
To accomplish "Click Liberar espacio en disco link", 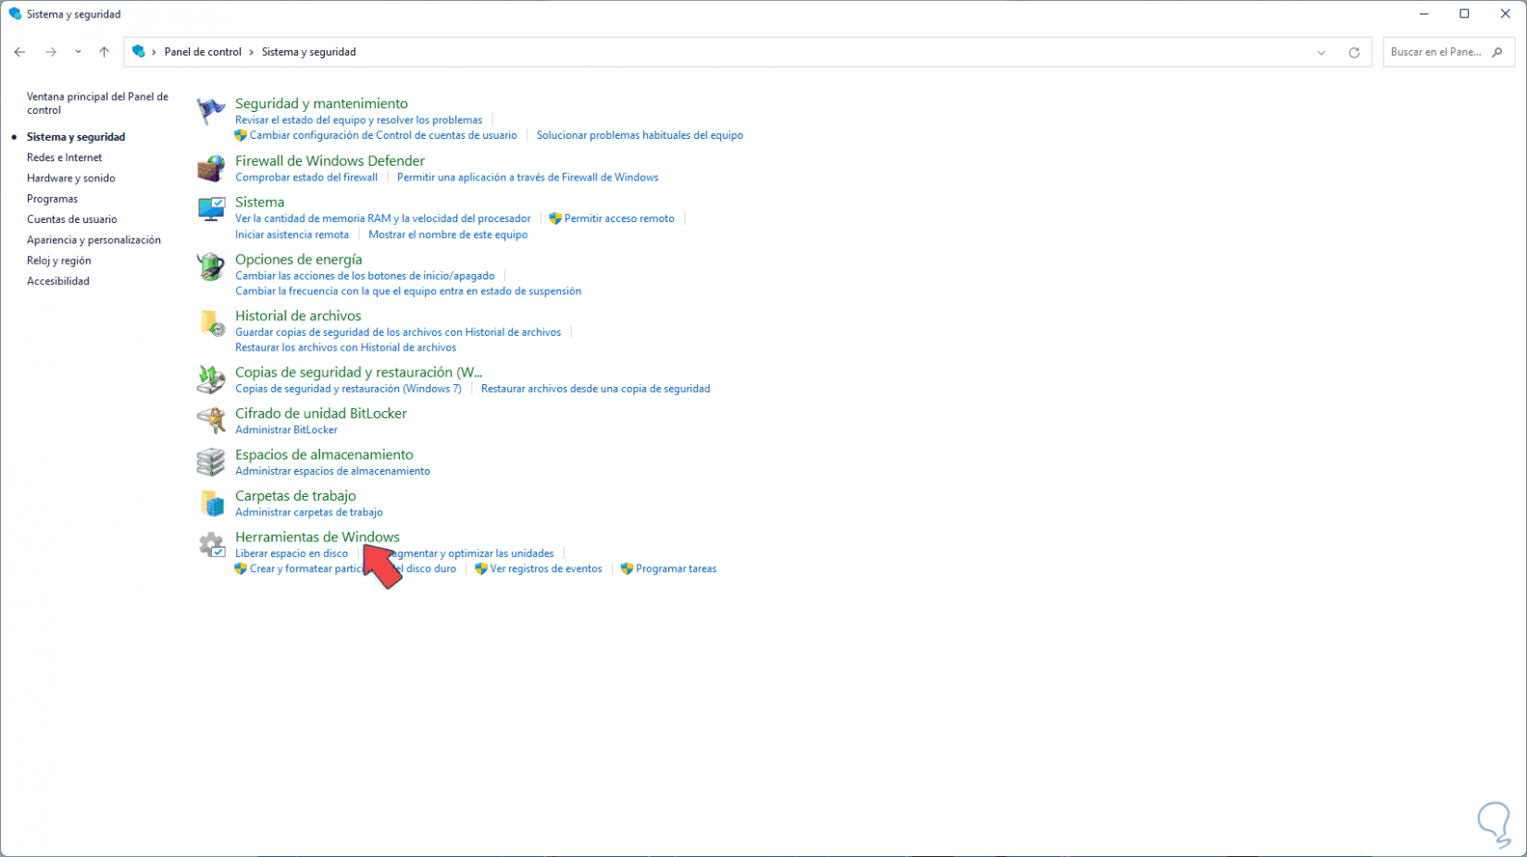I will [292, 553].
